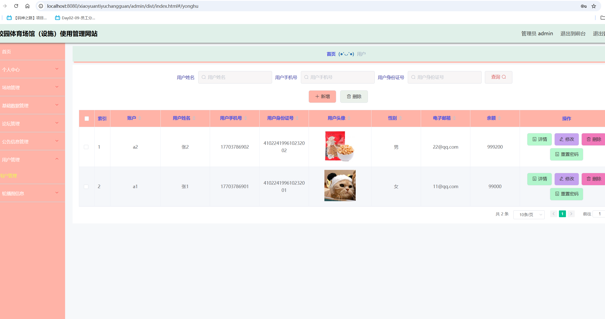
Task: Click the browser home icon
Action: pos(28,6)
